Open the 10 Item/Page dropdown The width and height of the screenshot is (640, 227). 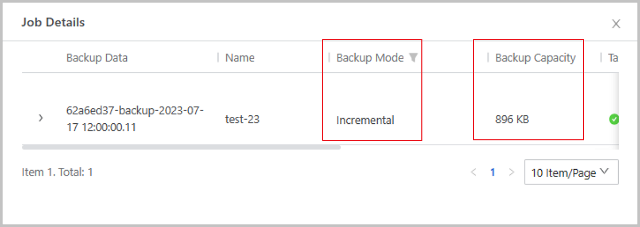[x=571, y=172]
